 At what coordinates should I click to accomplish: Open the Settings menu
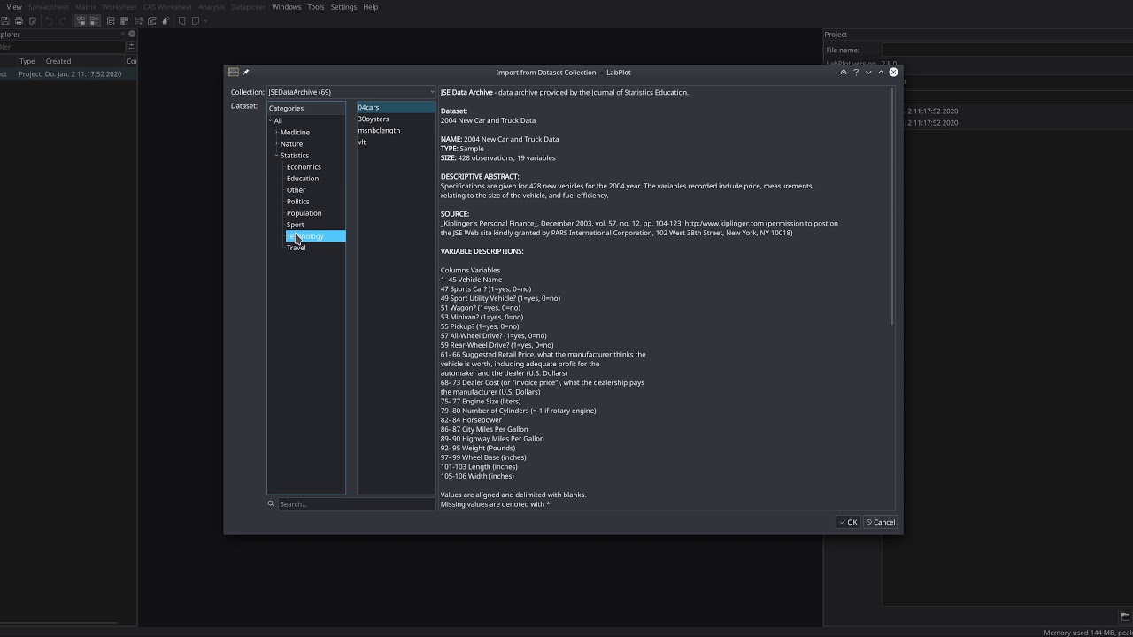(343, 7)
